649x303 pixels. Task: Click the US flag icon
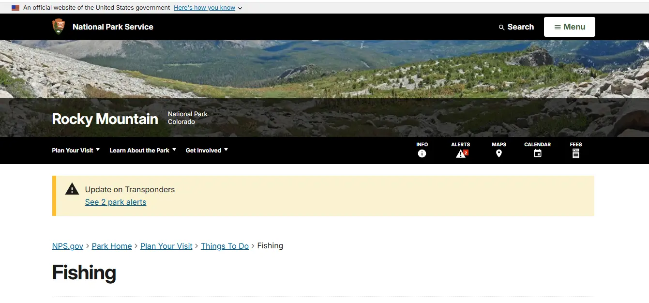tap(15, 8)
